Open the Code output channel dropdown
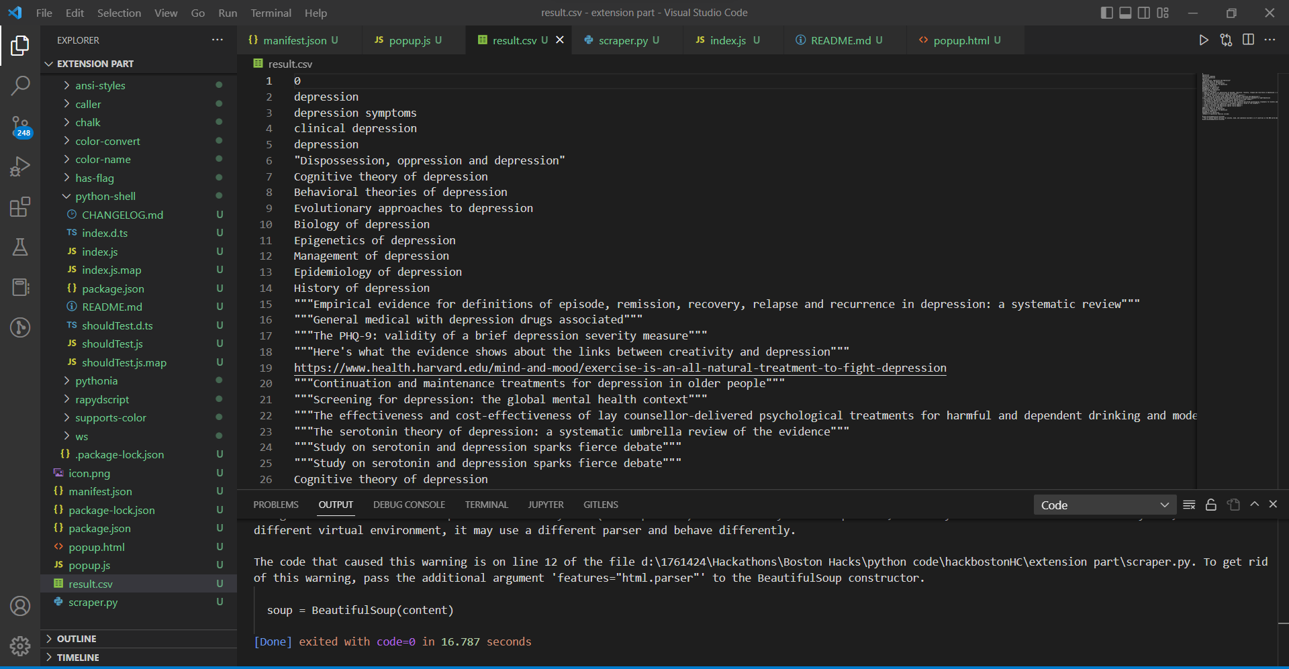Image resolution: width=1289 pixels, height=669 pixels. pos(1104,505)
